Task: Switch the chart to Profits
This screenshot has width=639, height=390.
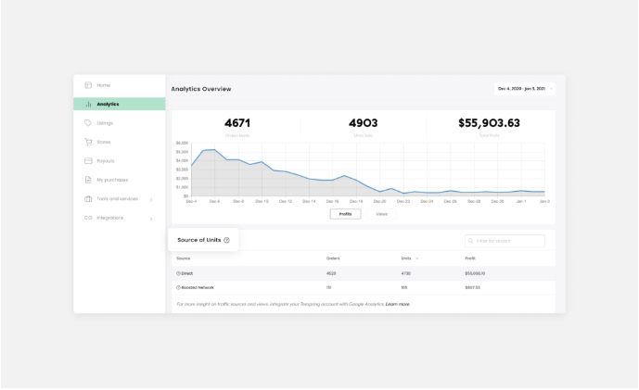Action: pyautogui.click(x=345, y=214)
